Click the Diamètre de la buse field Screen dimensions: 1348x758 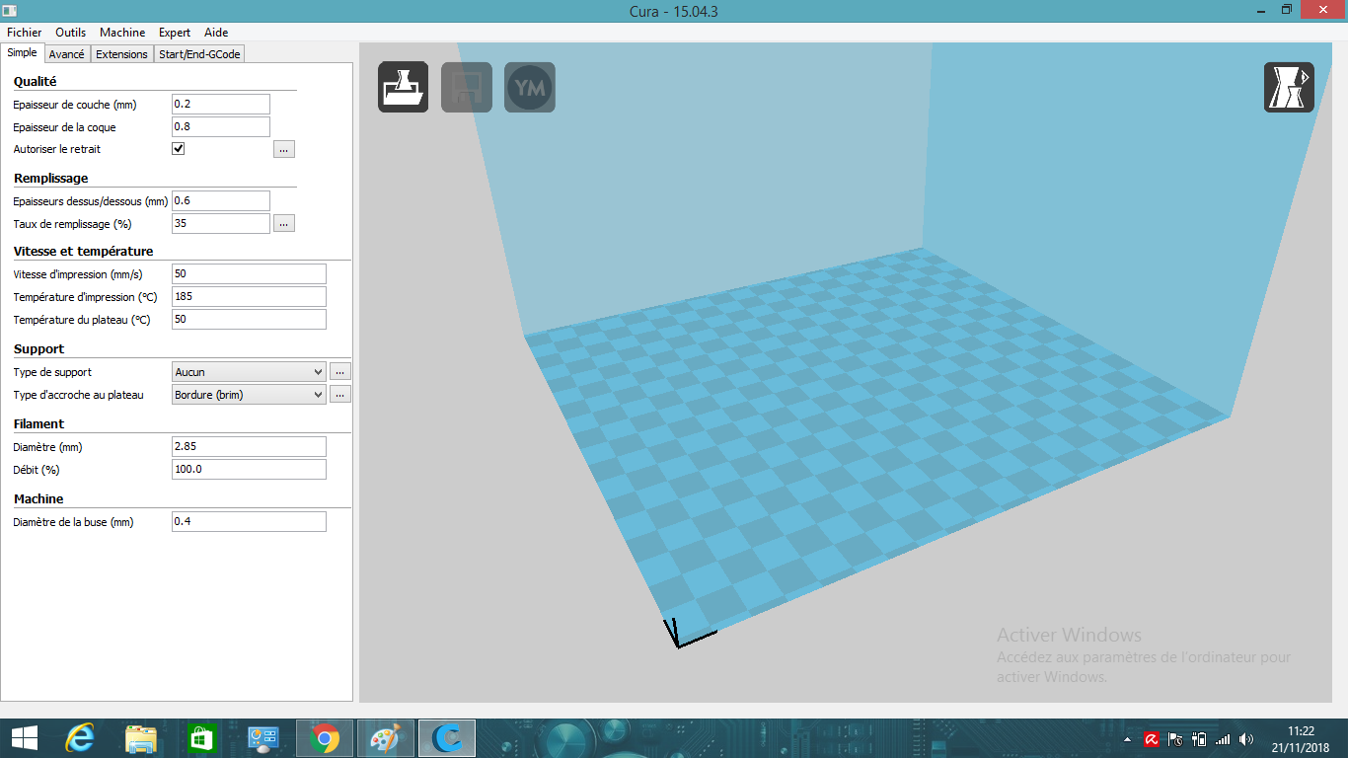point(249,521)
